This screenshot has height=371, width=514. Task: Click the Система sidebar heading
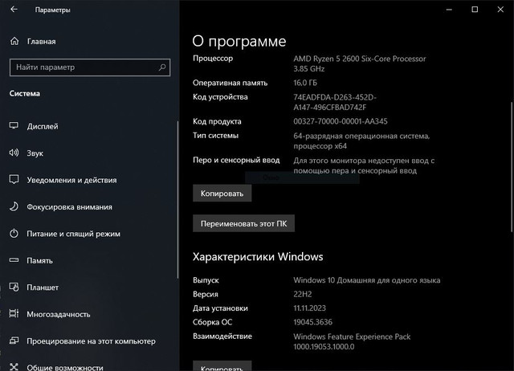click(25, 93)
